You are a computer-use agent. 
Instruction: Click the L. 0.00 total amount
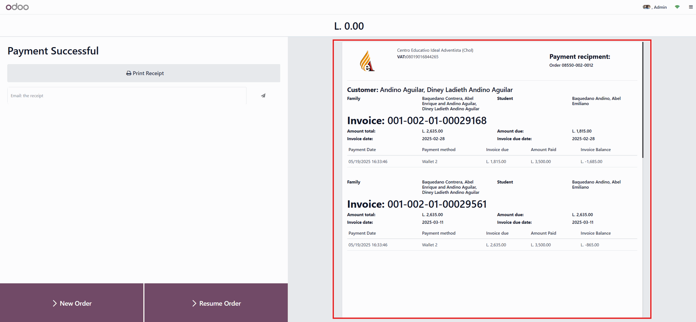pyautogui.click(x=349, y=26)
